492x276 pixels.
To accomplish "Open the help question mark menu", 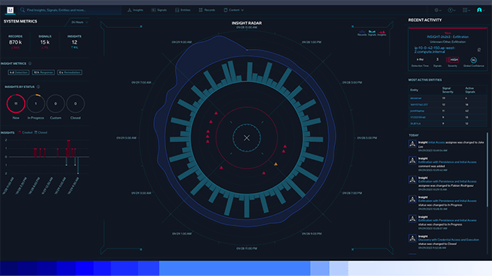I will (x=450, y=10).
